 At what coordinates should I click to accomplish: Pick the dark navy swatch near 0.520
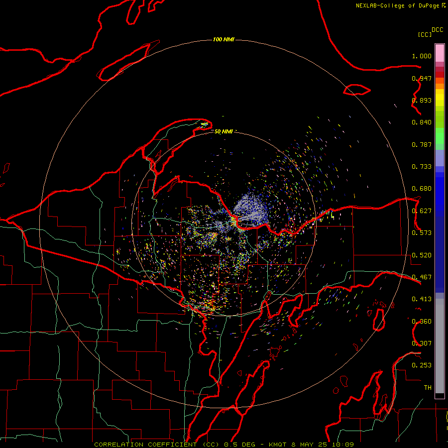pyautogui.click(x=440, y=254)
